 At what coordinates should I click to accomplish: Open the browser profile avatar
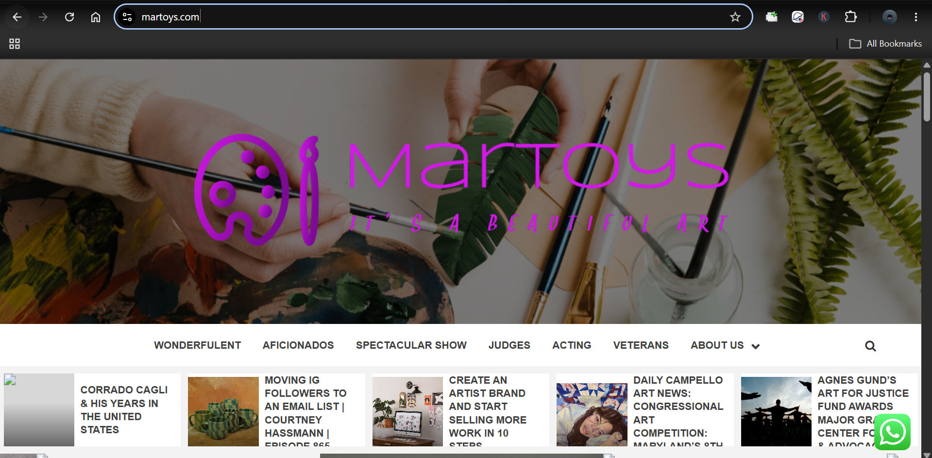(x=889, y=17)
